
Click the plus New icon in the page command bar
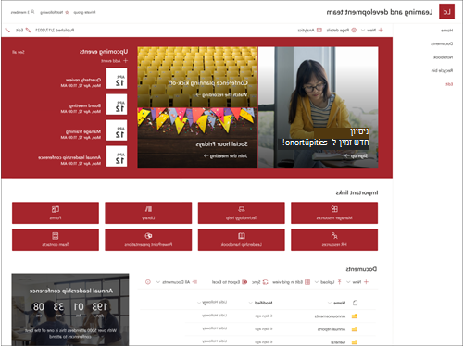(x=381, y=30)
